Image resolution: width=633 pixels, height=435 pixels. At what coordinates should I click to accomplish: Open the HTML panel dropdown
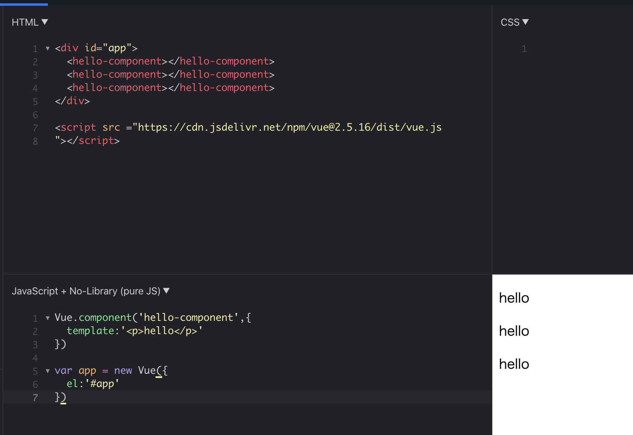45,22
